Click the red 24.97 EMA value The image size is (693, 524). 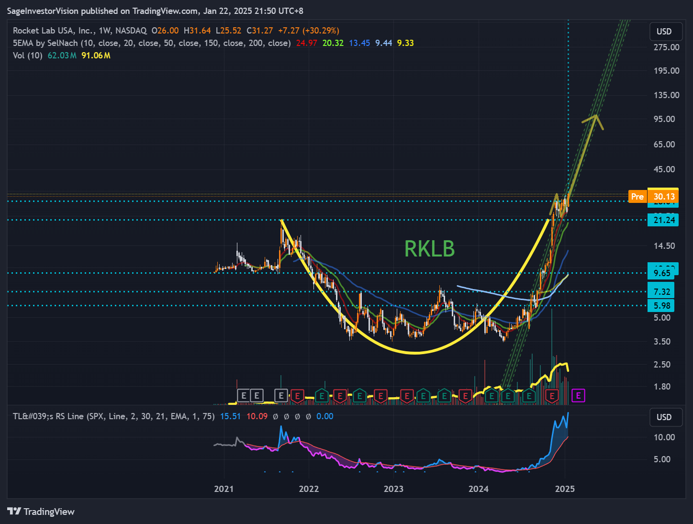click(306, 43)
